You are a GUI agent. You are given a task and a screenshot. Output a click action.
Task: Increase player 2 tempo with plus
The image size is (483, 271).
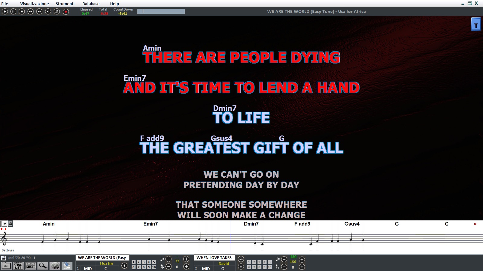point(302,259)
